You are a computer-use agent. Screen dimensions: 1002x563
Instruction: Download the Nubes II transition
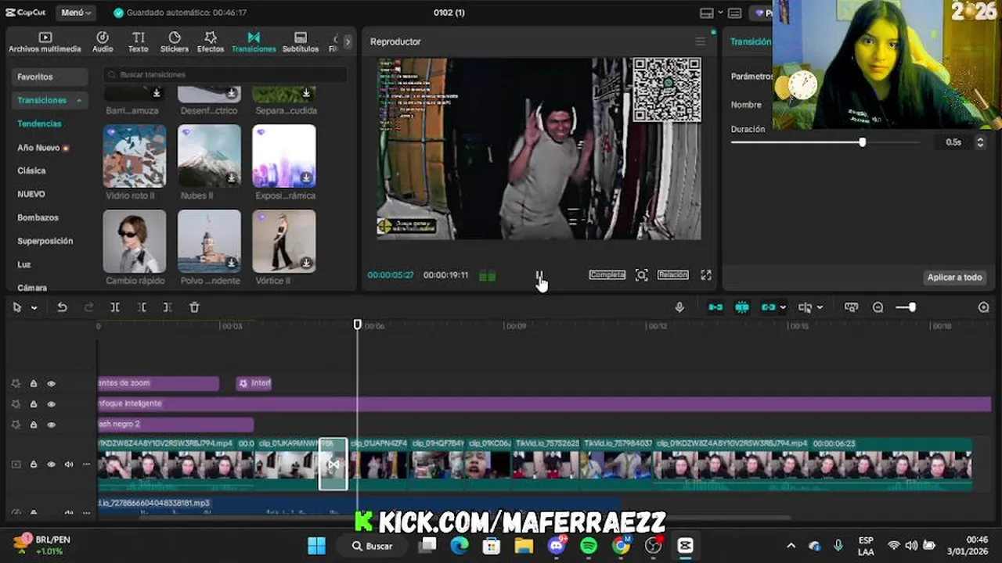(231, 178)
